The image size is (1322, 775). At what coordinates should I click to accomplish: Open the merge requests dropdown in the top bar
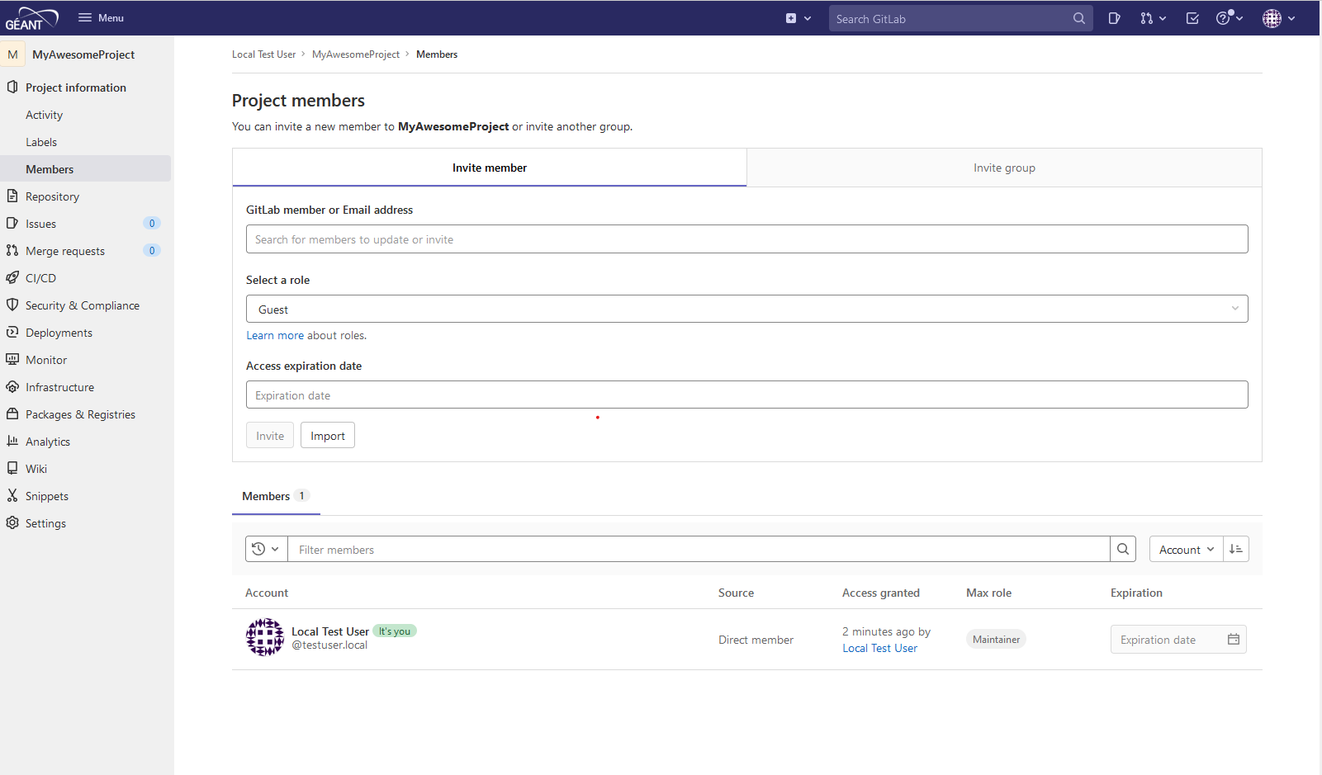[1153, 18]
